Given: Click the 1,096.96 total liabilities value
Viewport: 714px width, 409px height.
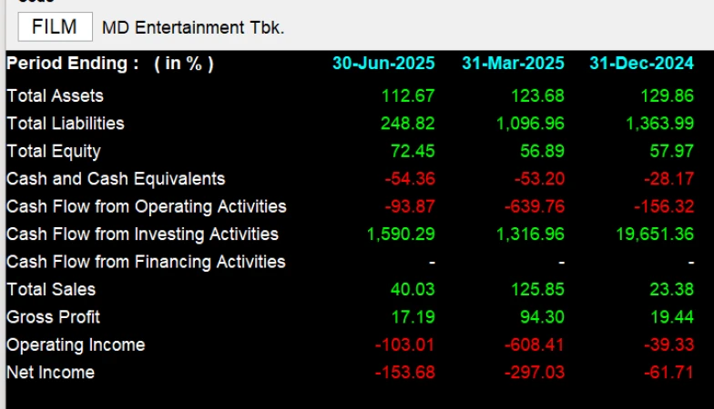Looking at the screenshot, I should (x=530, y=123).
